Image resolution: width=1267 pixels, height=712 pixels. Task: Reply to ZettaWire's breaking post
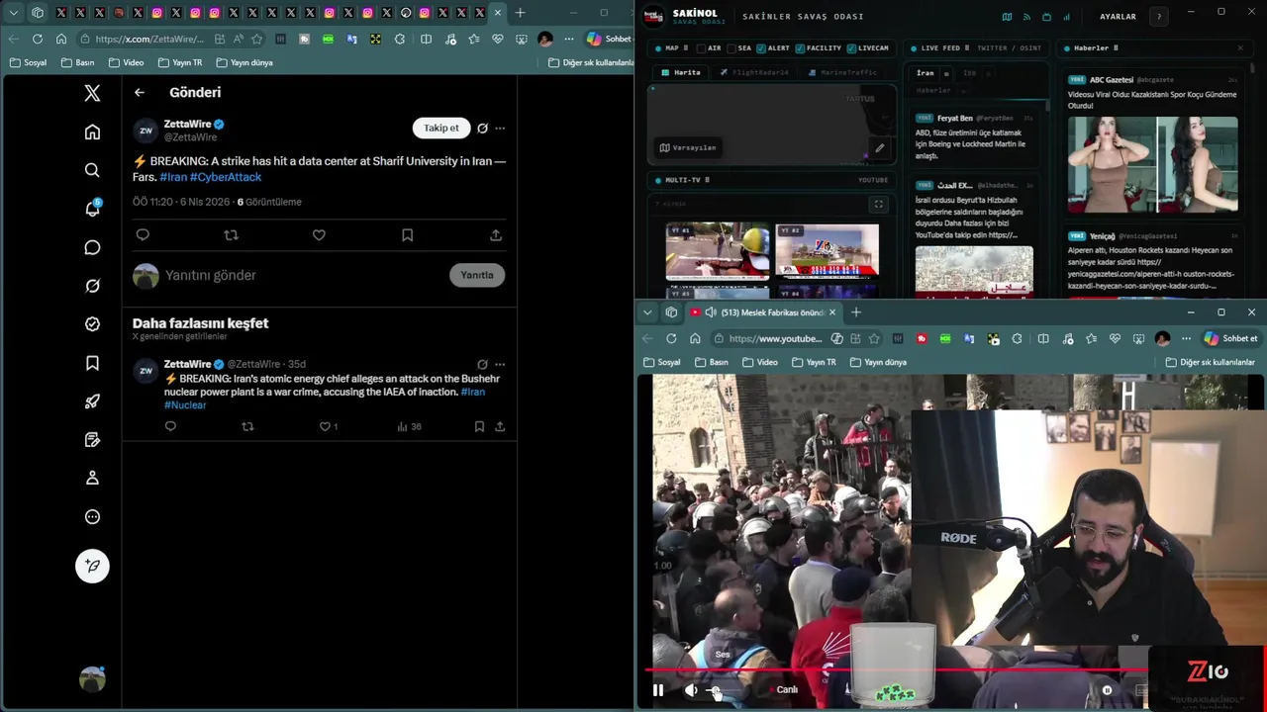tap(143, 235)
